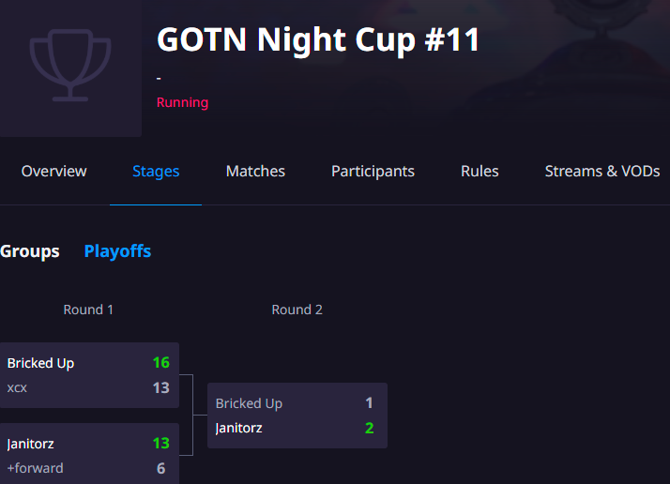The height and width of the screenshot is (484, 670).
Task: View the Rules tab
Action: (480, 172)
